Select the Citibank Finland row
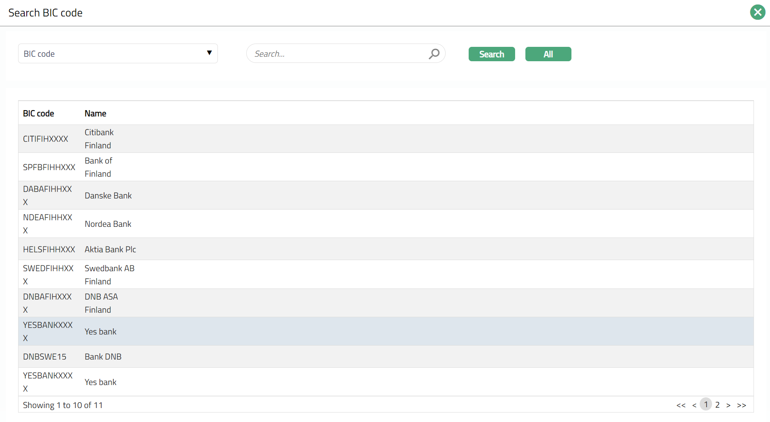The height and width of the screenshot is (422, 770). click(99, 139)
